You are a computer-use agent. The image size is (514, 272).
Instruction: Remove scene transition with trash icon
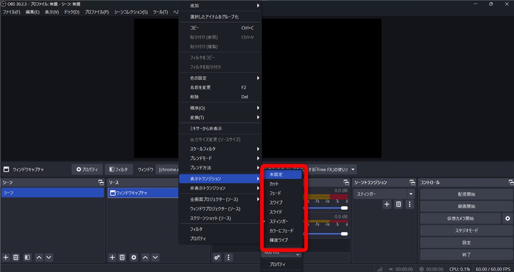(398, 205)
